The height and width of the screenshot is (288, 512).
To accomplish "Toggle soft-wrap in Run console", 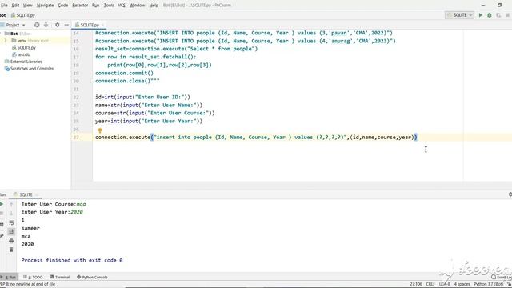I will point(11,222).
